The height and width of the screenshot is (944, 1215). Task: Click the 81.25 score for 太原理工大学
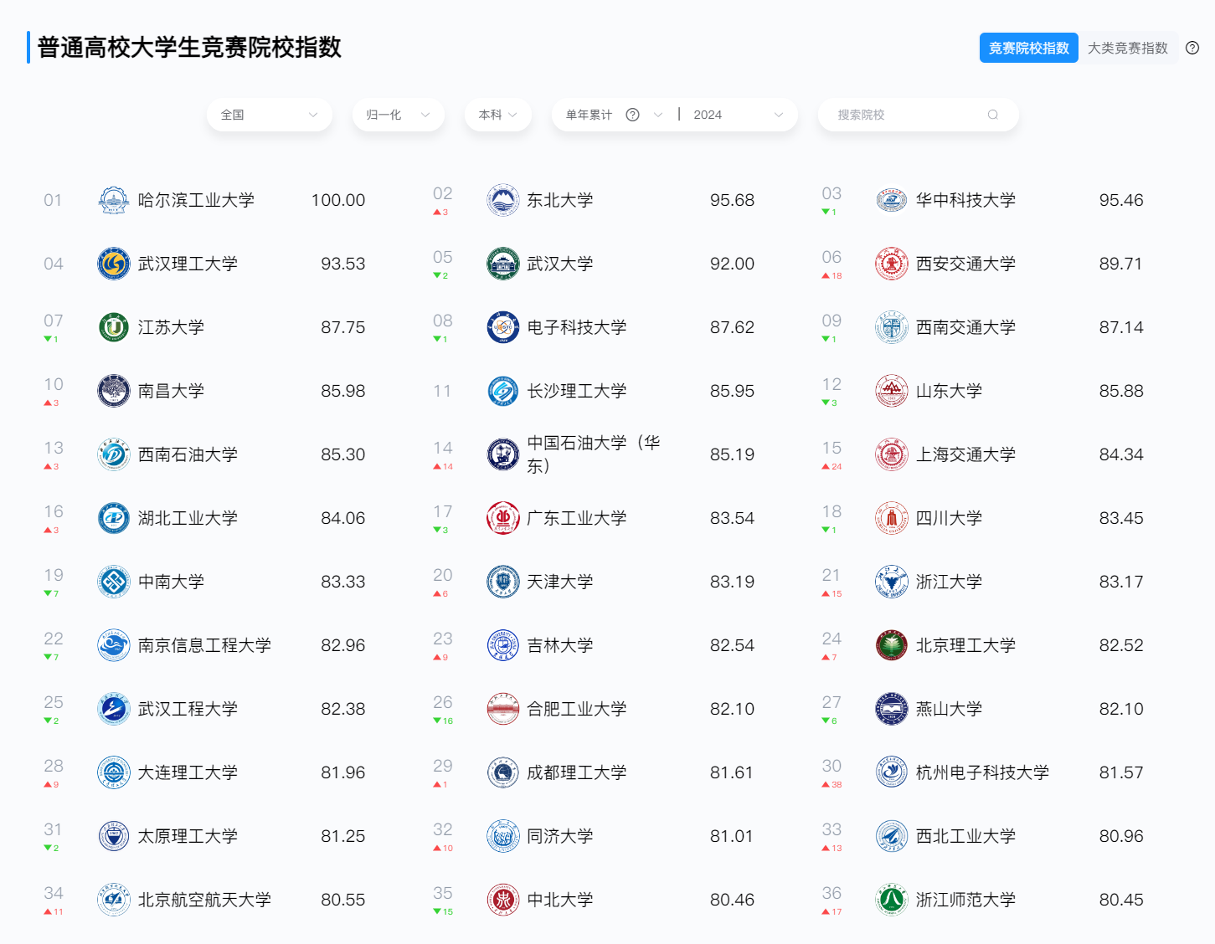pos(343,836)
